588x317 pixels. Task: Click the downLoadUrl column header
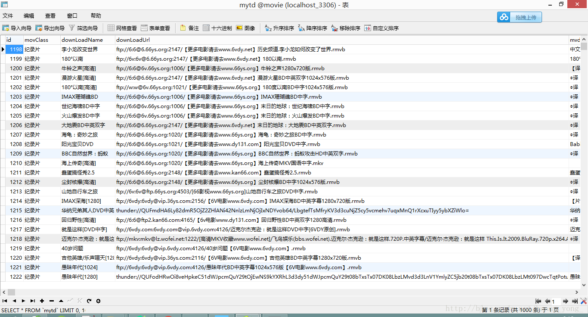pyautogui.click(x=342, y=40)
